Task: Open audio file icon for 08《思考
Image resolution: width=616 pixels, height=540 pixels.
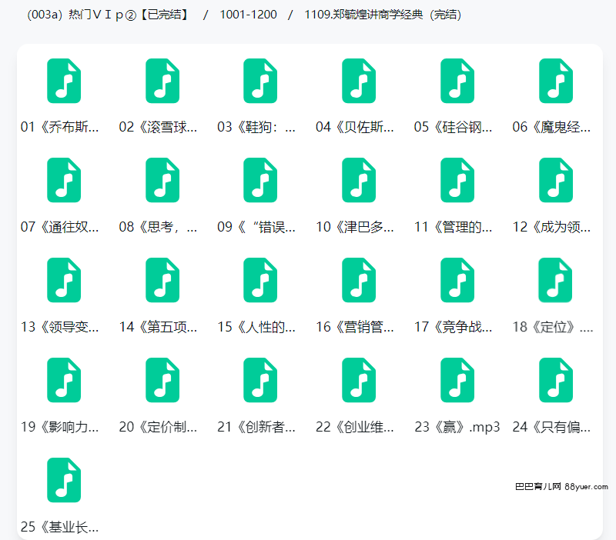Action: tap(162, 180)
